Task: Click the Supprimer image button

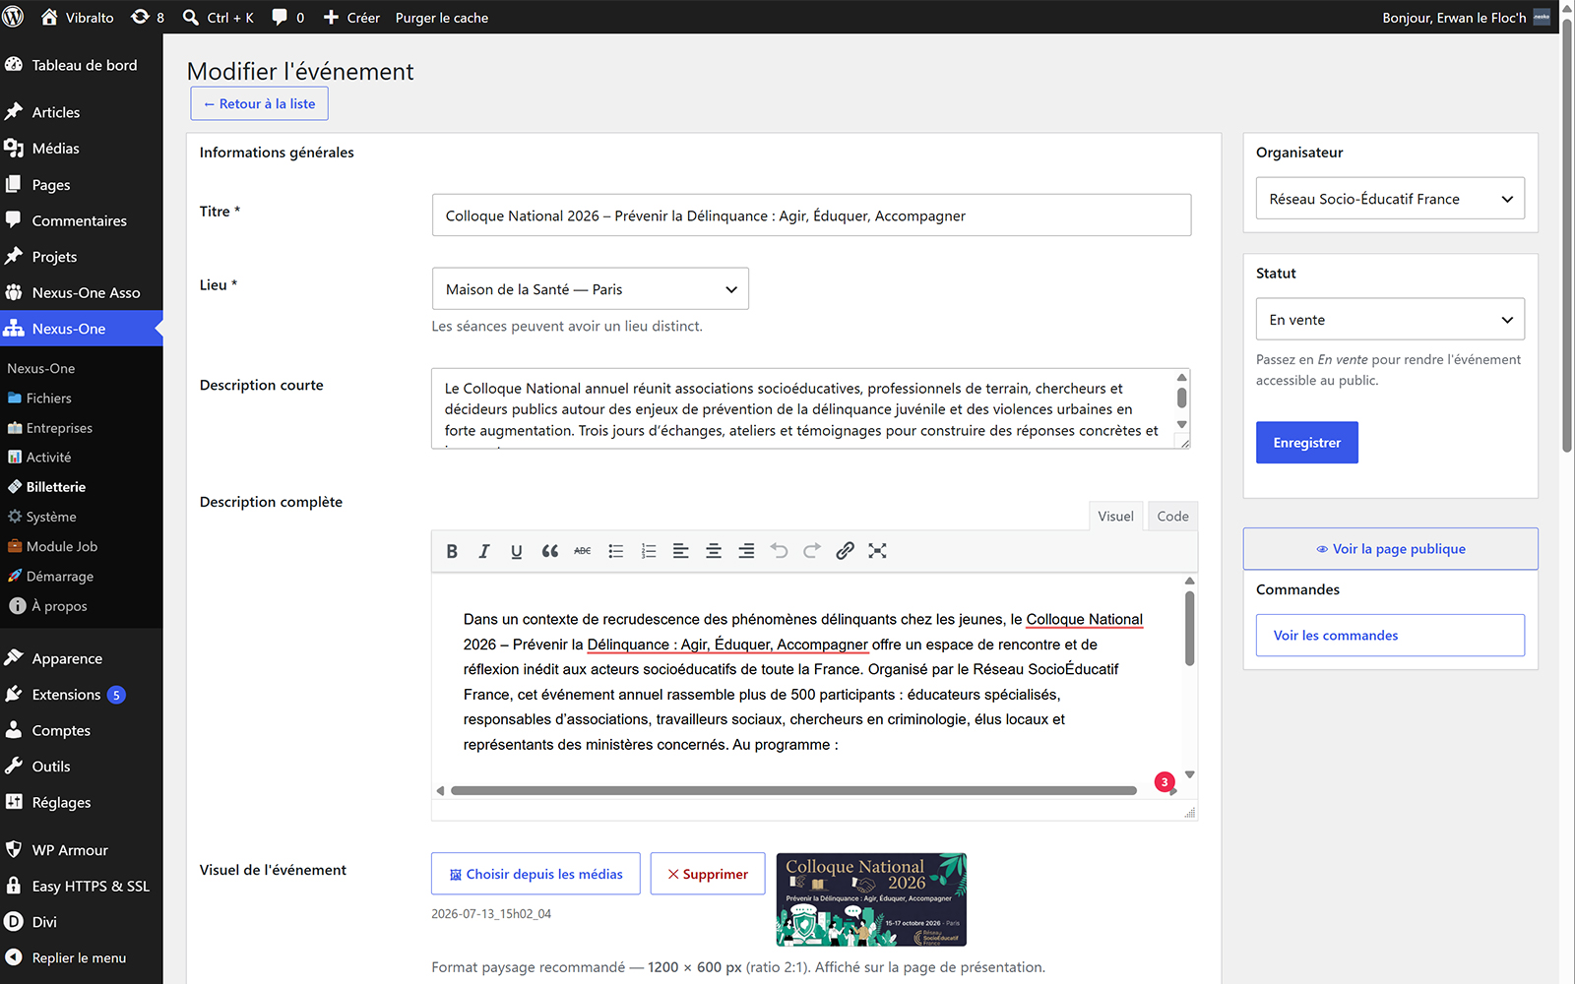Action: (x=708, y=874)
